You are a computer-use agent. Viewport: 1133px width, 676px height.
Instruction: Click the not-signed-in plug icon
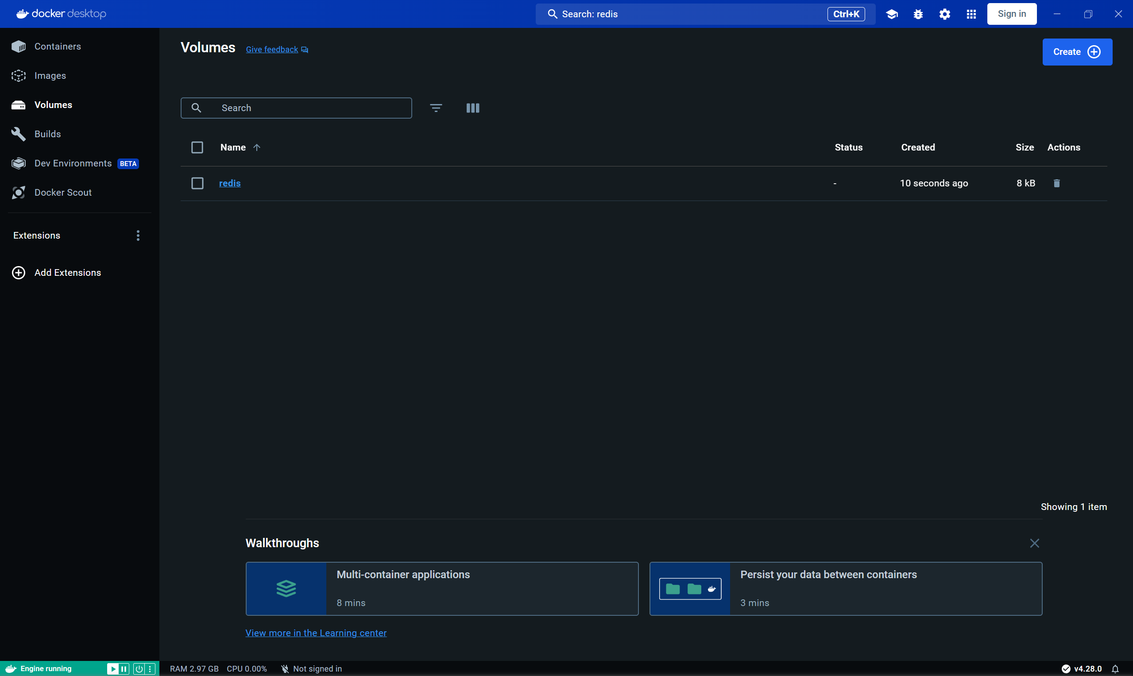click(x=285, y=669)
